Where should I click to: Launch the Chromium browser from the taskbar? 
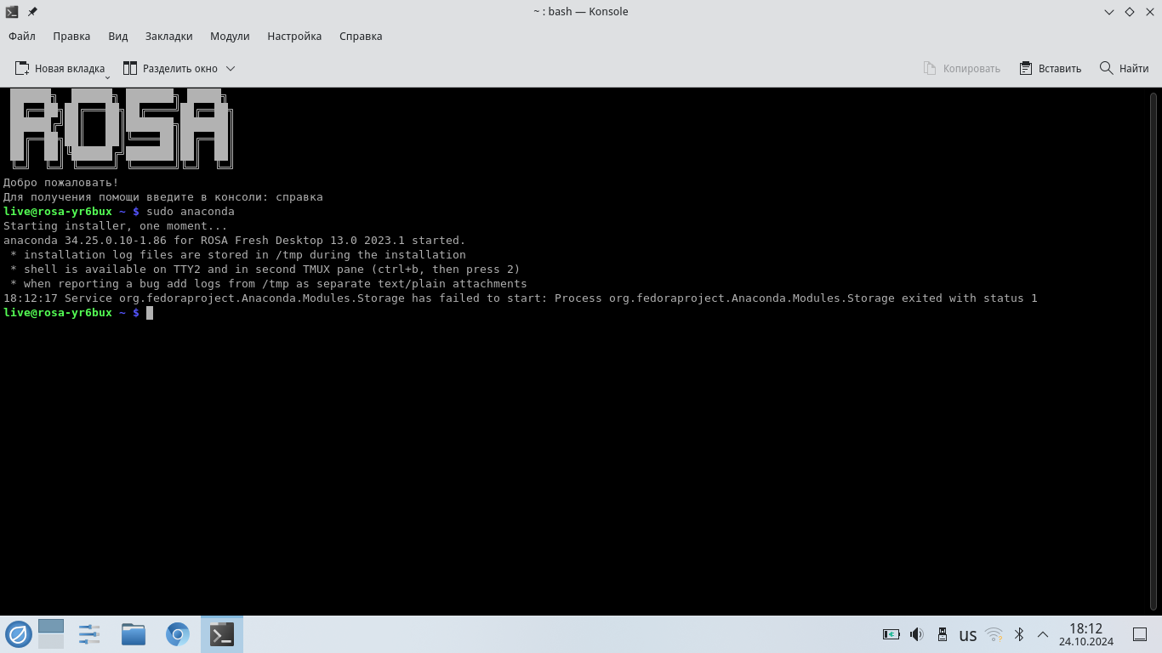[178, 634]
